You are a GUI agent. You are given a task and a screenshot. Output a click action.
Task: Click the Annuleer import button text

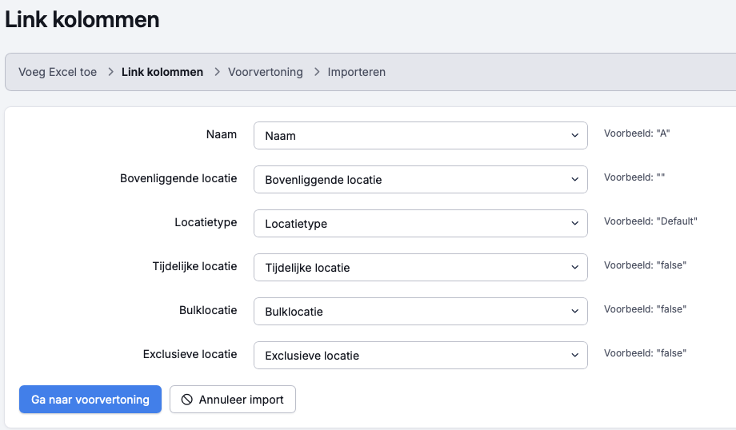click(241, 400)
